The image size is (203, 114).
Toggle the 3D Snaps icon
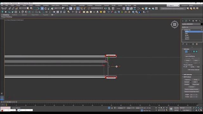coord(75,9)
